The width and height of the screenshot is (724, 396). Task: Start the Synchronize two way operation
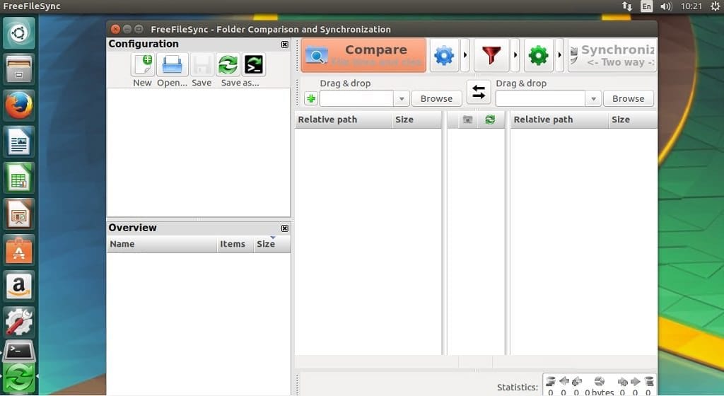point(612,55)
